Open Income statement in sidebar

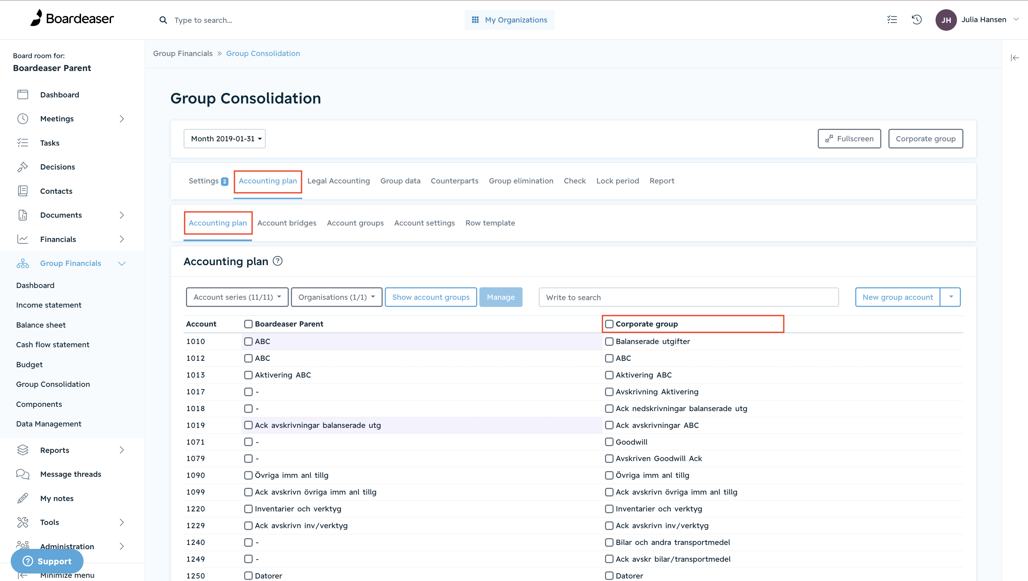49,305
